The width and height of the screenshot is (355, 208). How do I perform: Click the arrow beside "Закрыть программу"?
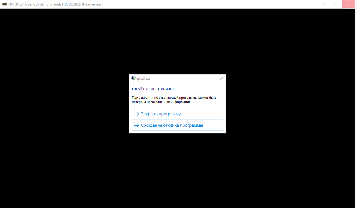click(136, 114)
